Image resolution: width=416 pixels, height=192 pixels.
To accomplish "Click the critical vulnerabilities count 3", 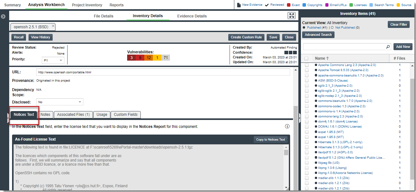I will point(131,57).
